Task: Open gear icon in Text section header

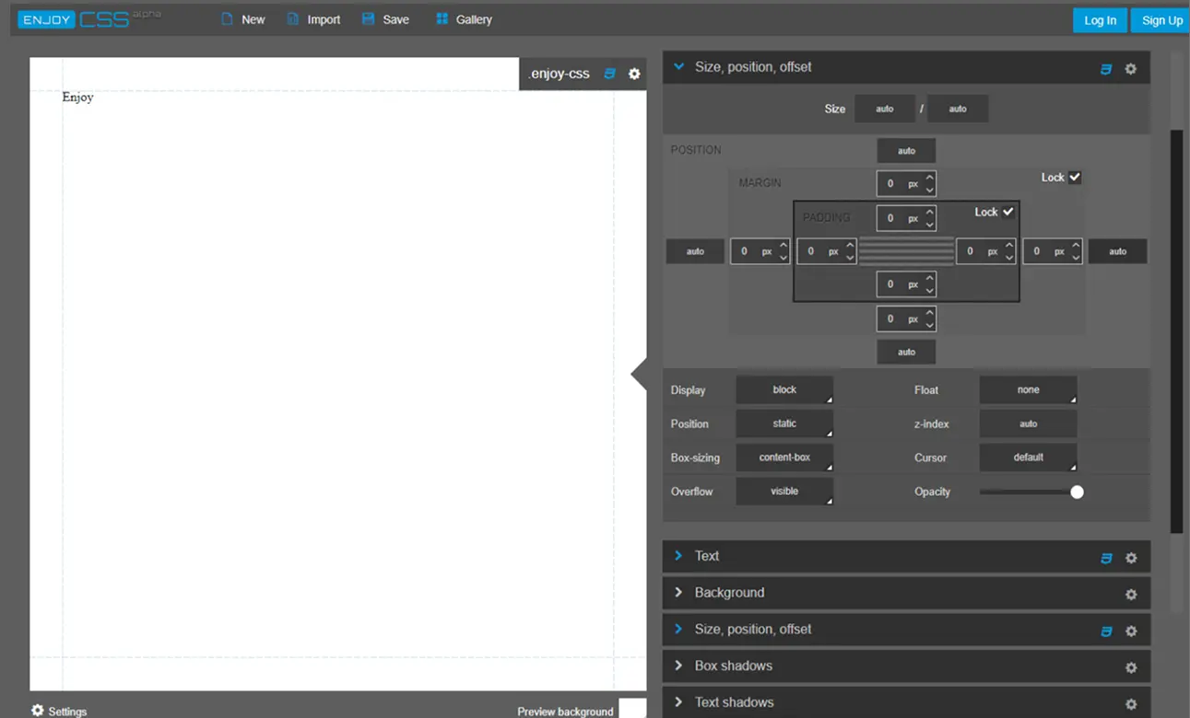Action: (x=1131, y=557)
